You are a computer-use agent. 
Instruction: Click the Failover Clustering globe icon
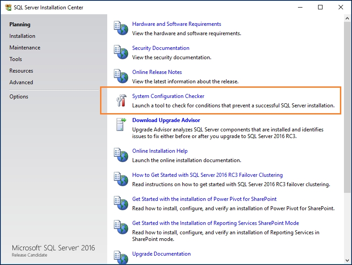coord(121,179)
